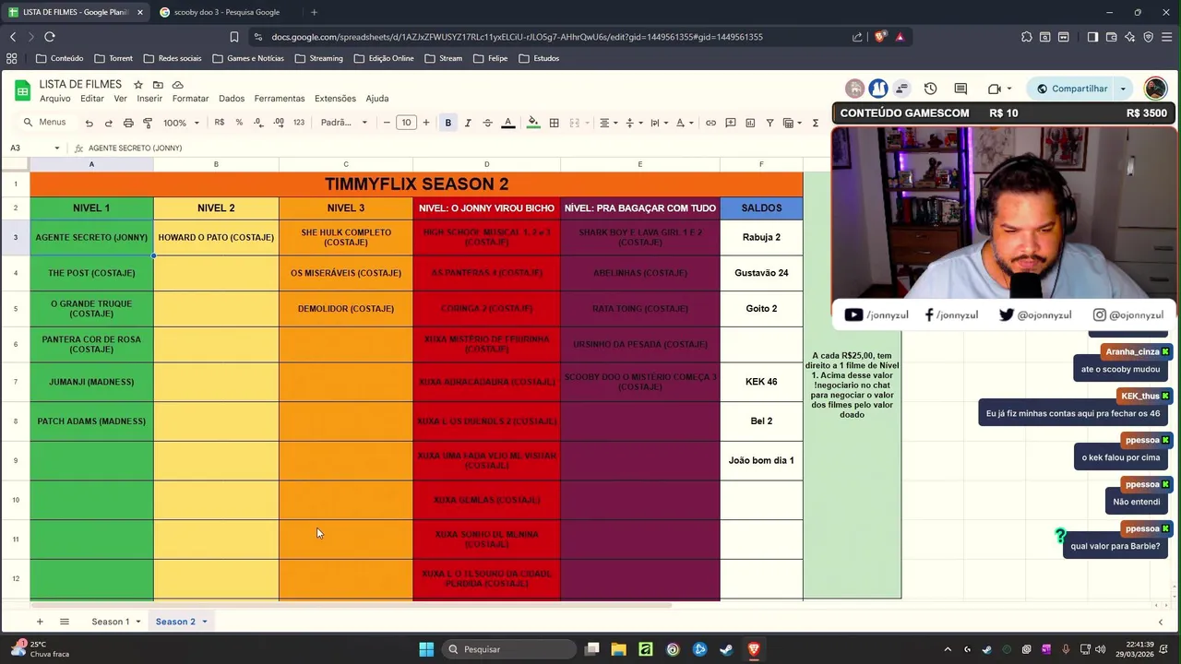Insert a chart from the toolbar
The image size is (1181, 664).
pos(750,123)
